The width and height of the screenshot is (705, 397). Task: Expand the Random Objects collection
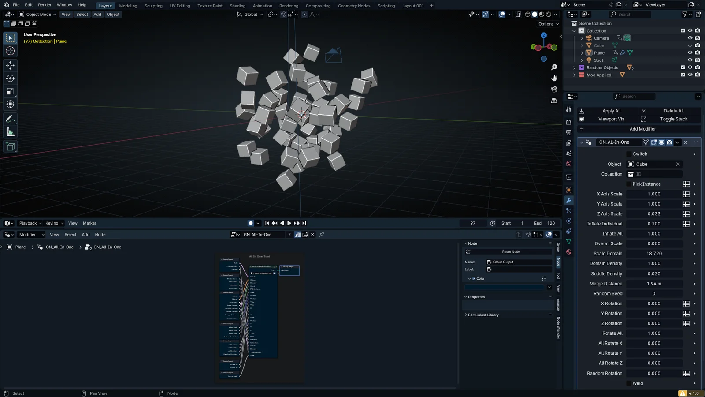coord(574,67)
